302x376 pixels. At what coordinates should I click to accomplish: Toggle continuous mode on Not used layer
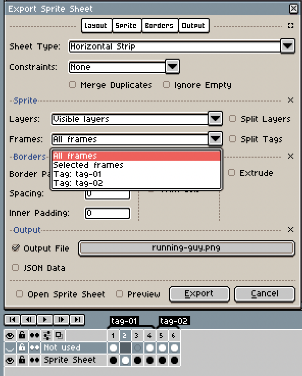(x=35, y=348)
